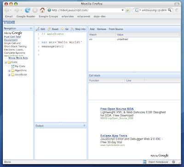This screenshot has width=184, height=167.
Task: Click the Show More Ads link
Action: coord(18,58)
